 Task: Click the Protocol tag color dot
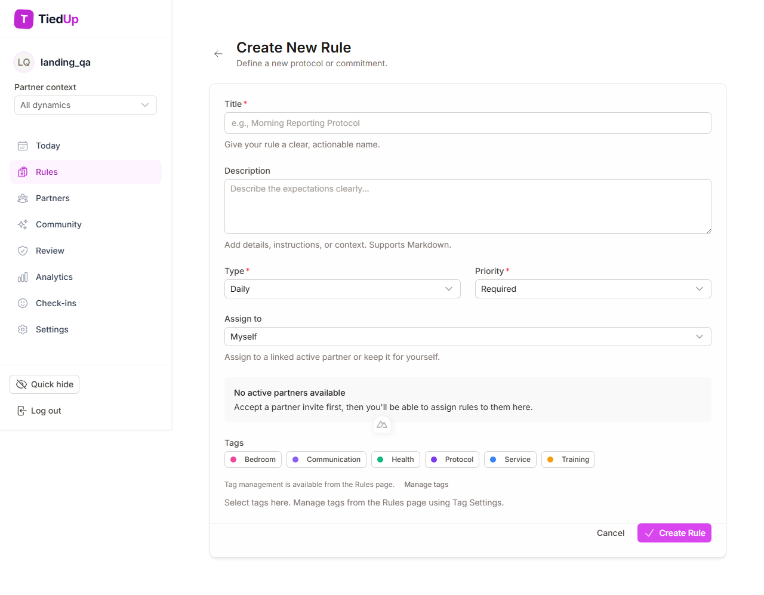click(x=435, y=460)
